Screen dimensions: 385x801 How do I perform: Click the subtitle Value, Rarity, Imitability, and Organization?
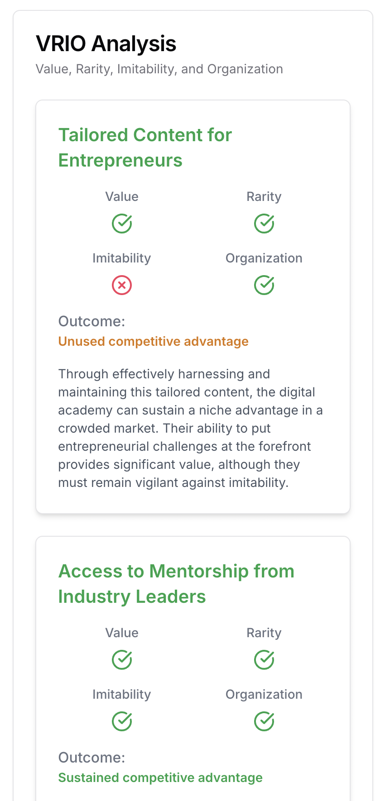click(159, 69)
